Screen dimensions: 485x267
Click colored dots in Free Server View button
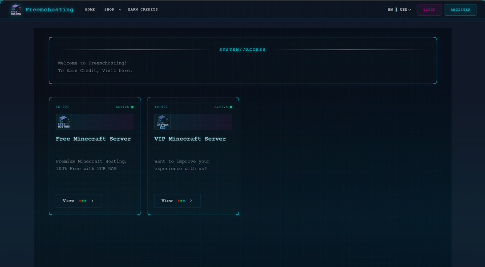tap(83, 201)
